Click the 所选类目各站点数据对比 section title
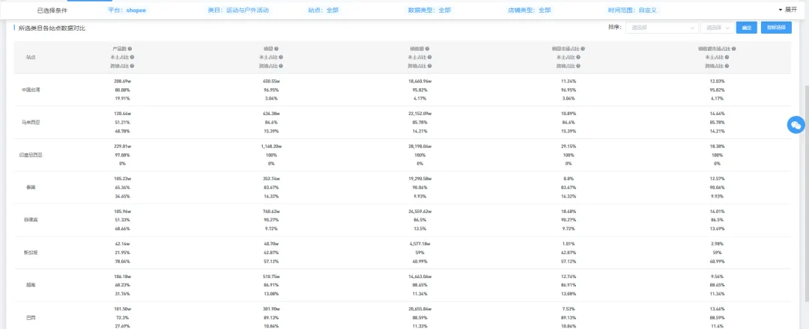Screen dimensions: 809x329 (52, 28)
